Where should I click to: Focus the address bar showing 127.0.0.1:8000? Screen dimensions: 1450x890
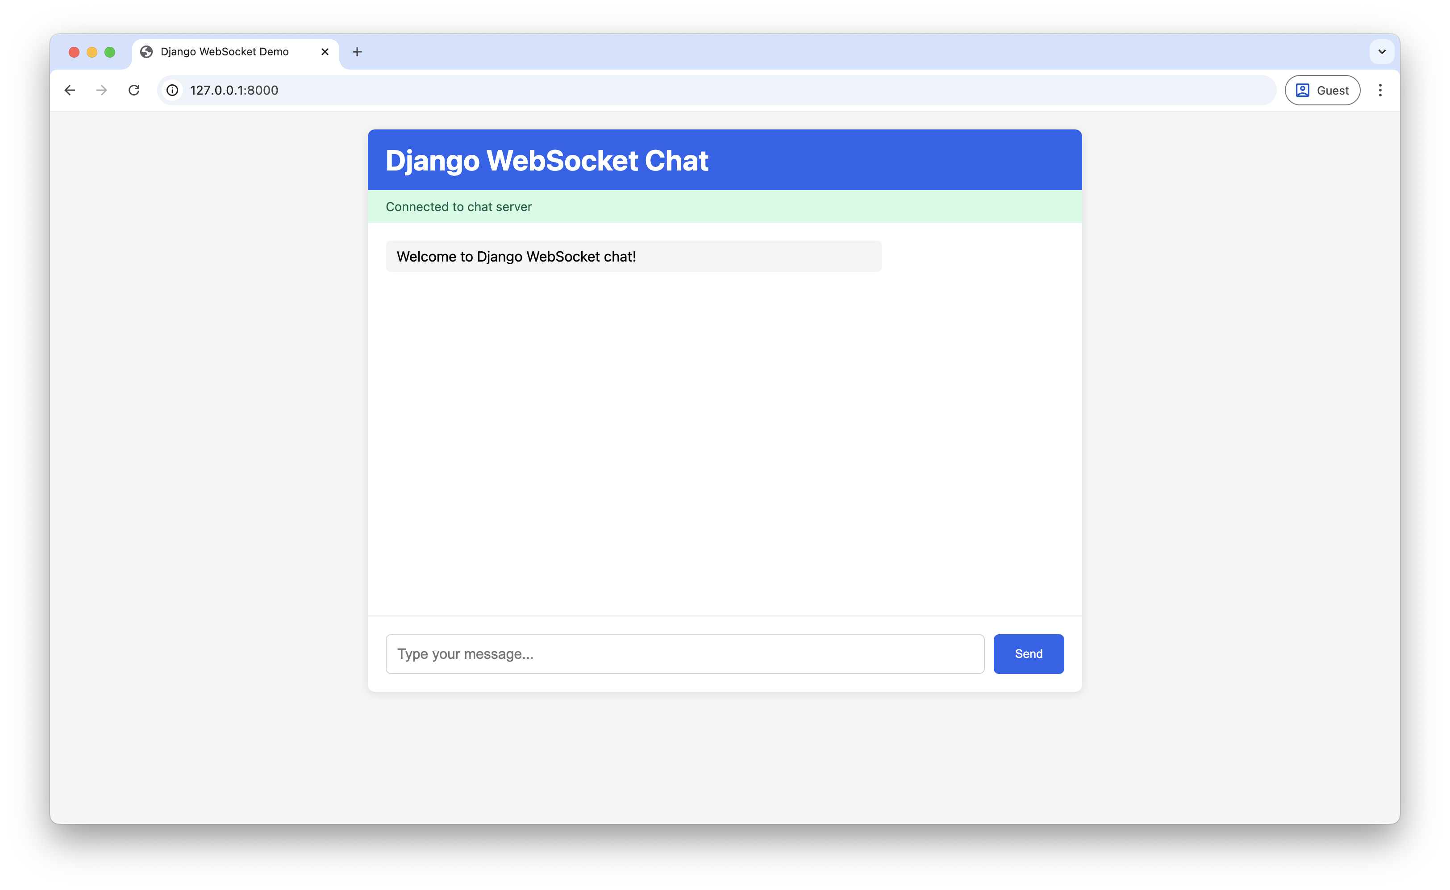pyautogui.click(x=716, y=90)
